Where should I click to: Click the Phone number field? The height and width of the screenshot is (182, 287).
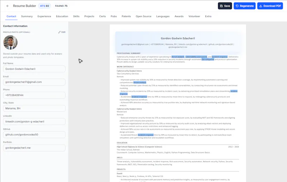(34, 95)
